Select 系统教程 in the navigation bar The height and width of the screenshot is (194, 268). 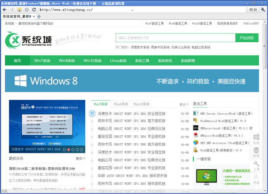tap(188, 61)
